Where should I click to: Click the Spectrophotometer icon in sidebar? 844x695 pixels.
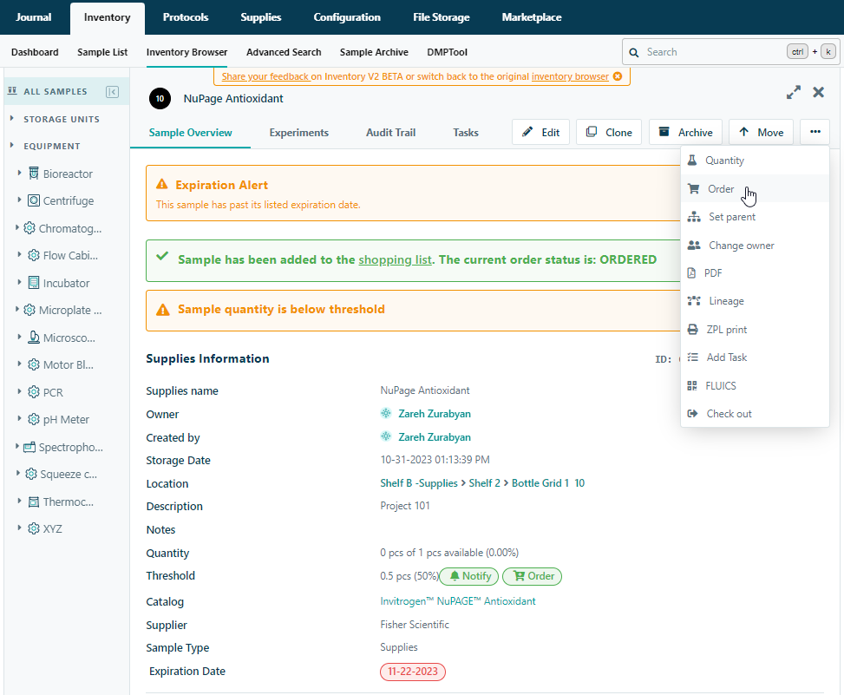click(x=29, y=447)
